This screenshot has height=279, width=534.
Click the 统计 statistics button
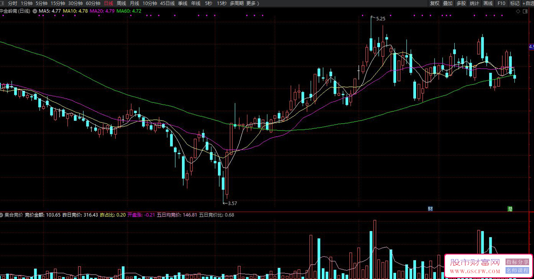tap(475, 3)
